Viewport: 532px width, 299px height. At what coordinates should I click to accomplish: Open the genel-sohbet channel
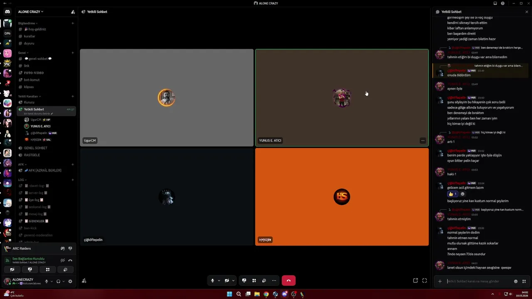click(46, 59)
